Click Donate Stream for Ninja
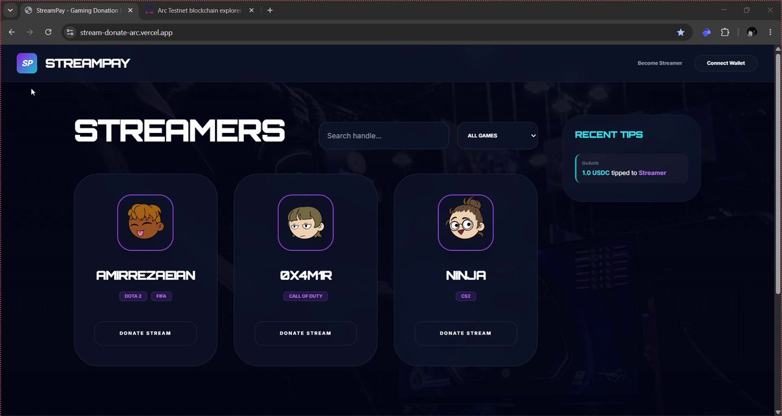 click(x=465, y=333)
